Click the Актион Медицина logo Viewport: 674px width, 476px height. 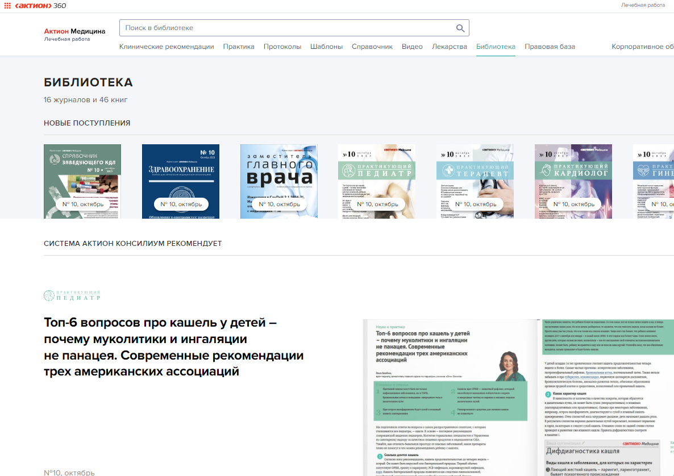point(74,34)
